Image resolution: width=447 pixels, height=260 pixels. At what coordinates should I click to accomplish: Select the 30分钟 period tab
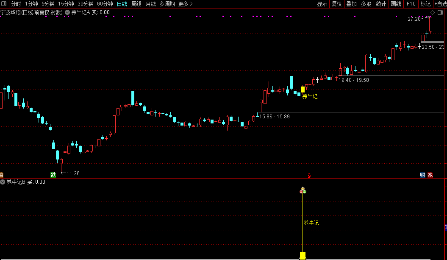pos(86,4)
